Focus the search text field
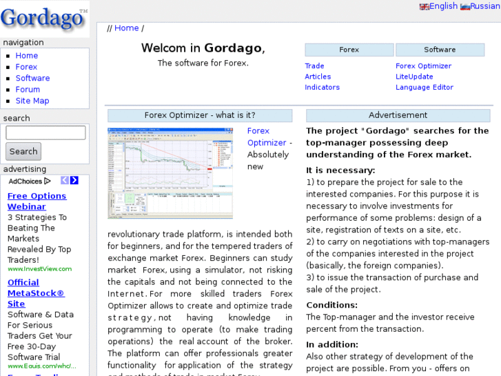The height and width of the screenshot is (376, 501). pos(45,132)
